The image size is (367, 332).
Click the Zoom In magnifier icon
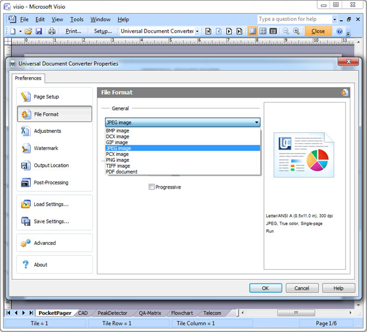297,31
